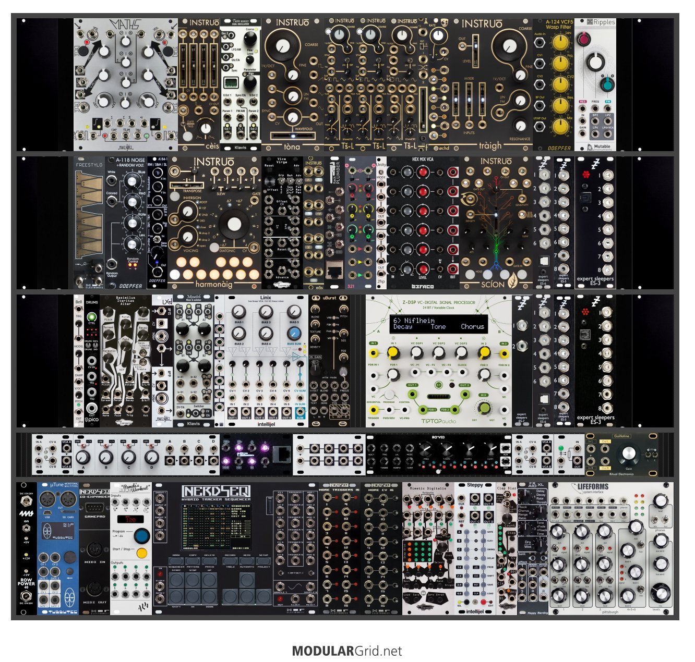The height and width of the screenshot is (662, 695).
Task: Select the Befaco Hex Mix VCA module
Action: point(423,223)
